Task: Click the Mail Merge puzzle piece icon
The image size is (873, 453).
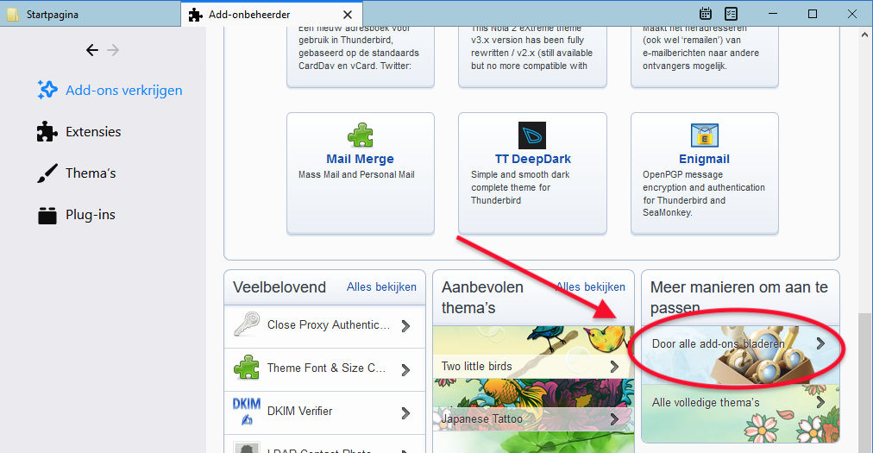Action: click(360, 135)
